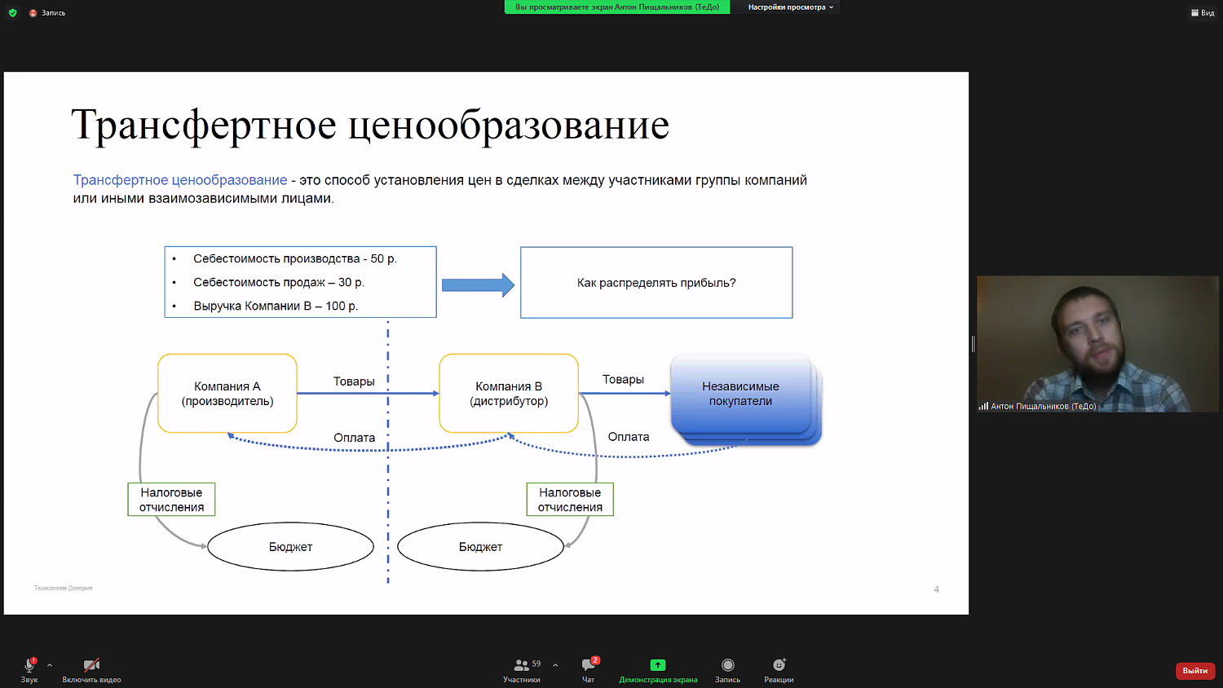Click the green security shield icon

pos(11,12)
